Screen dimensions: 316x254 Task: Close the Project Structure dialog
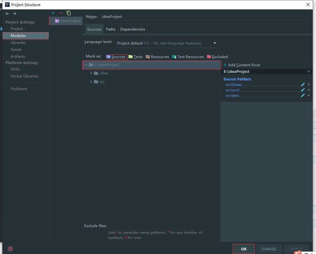coord(308,5)
